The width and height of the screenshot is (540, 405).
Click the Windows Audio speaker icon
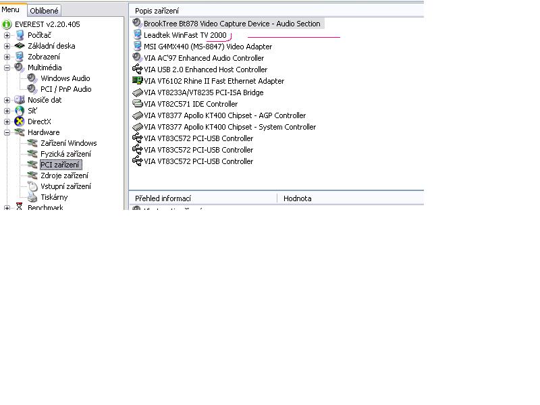point(32,78)
